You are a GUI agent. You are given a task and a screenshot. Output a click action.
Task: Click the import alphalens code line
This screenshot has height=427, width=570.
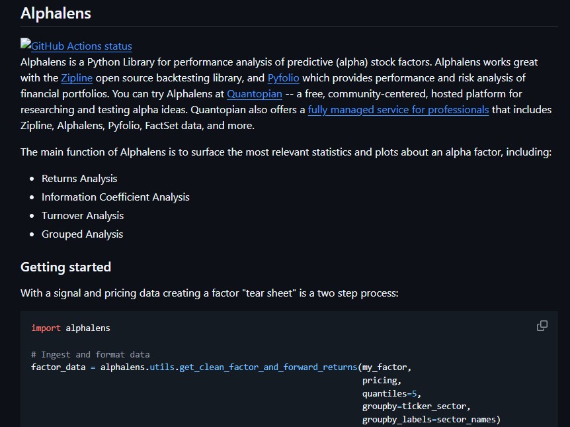(71, 328)
